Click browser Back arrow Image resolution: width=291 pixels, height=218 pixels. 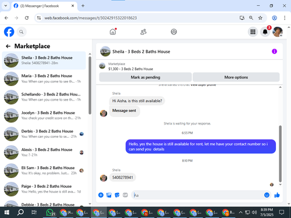pyautogui.click(x=6, y=18)
